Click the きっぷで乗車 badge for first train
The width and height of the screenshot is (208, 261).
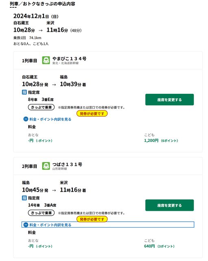[x=41, y=107]
